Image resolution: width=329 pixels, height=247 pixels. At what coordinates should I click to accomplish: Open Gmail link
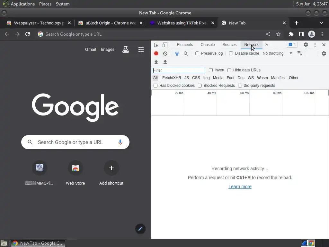point(90,50)
